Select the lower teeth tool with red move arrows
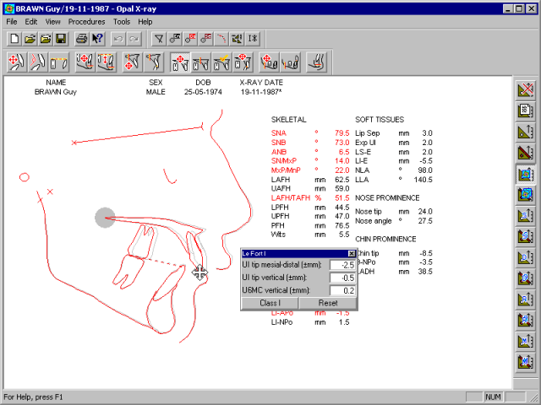541x405 pixels. coord(269,62)
